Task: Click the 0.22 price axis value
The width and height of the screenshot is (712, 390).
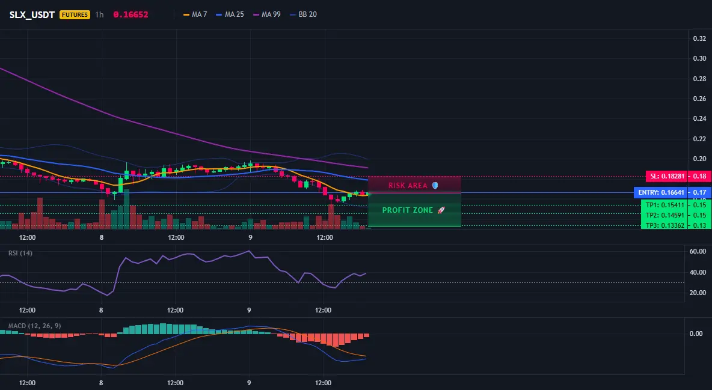Action: click(700, 139)
